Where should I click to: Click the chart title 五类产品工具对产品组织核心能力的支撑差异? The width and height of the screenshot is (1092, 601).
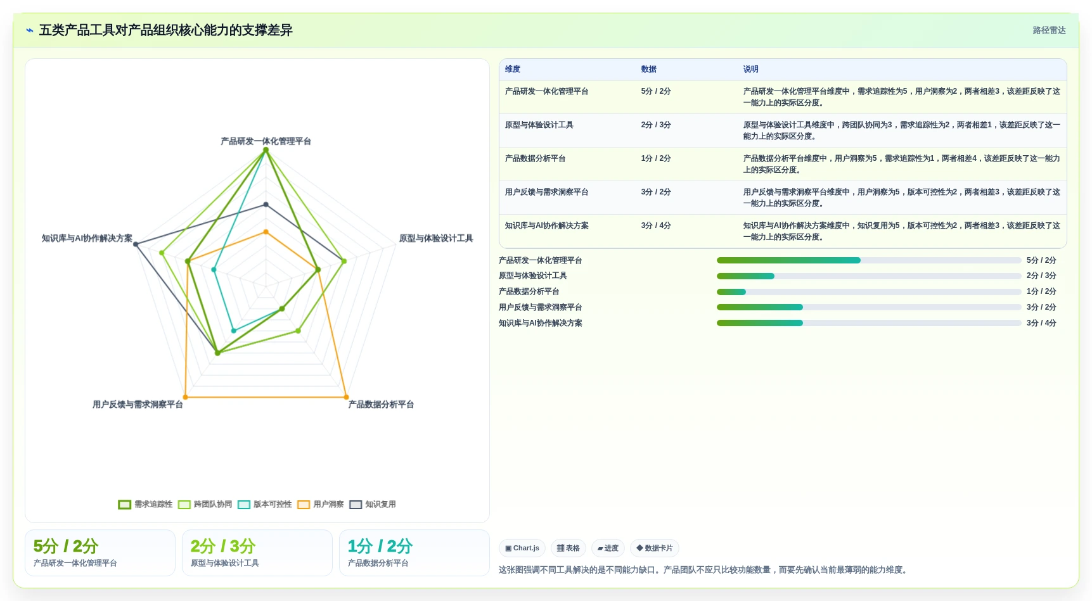click(165, 30)
